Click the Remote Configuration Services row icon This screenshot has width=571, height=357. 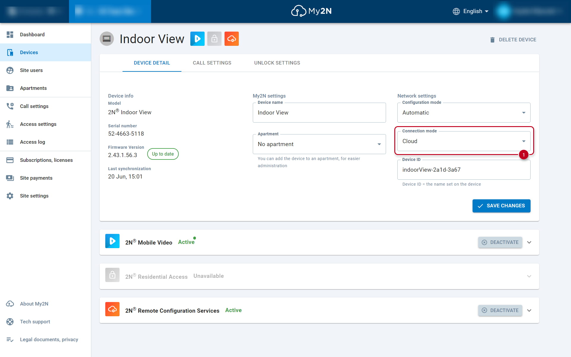(112, 309)
